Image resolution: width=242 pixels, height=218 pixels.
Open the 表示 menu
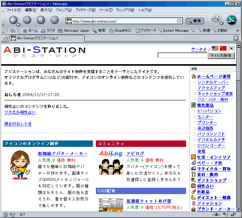(x=46, y=10)
